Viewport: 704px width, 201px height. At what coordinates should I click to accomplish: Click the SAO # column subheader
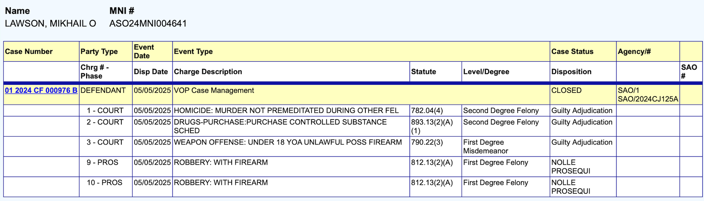coord(689,72)
